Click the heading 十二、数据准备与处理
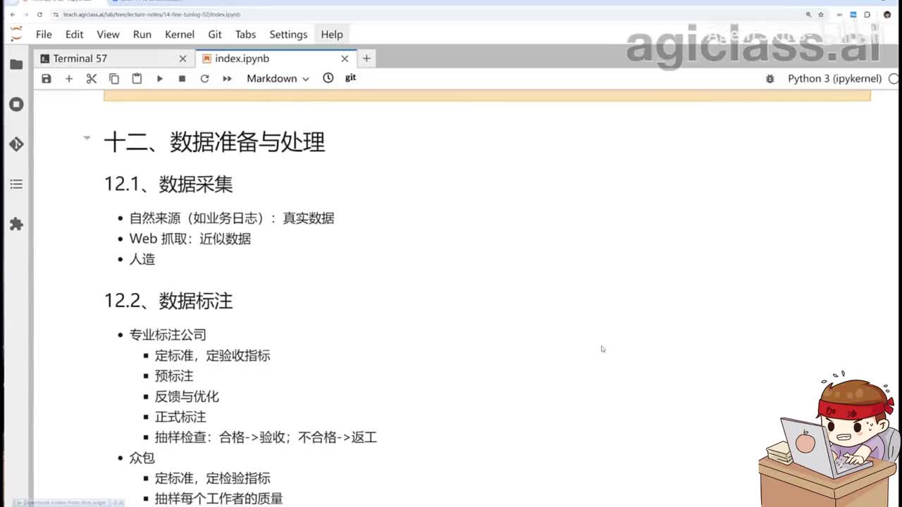Viewport: 902px width, 507px height. coord(214,142)
